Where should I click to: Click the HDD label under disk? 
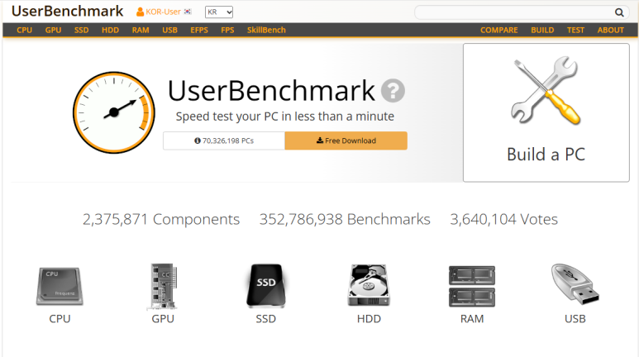pyautogui.click(x=369, y=319)
